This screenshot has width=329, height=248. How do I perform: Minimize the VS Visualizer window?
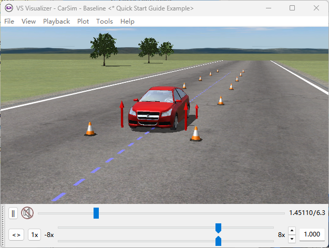pos(269,8)
